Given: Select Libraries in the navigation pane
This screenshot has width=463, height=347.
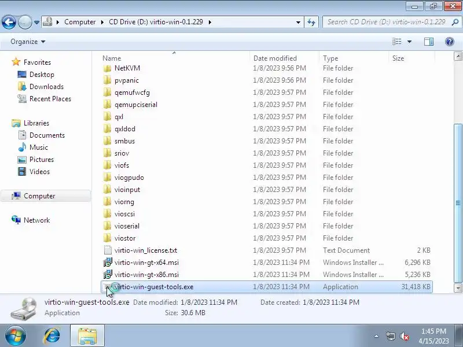Looking at the screenshot, I should (x=36, y=123).
